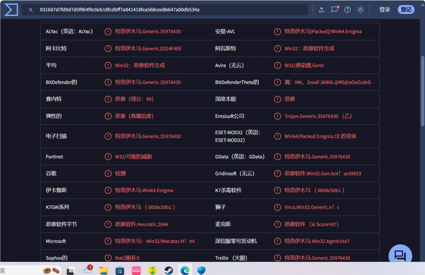Open the notifications chat icon

(334, 10)
